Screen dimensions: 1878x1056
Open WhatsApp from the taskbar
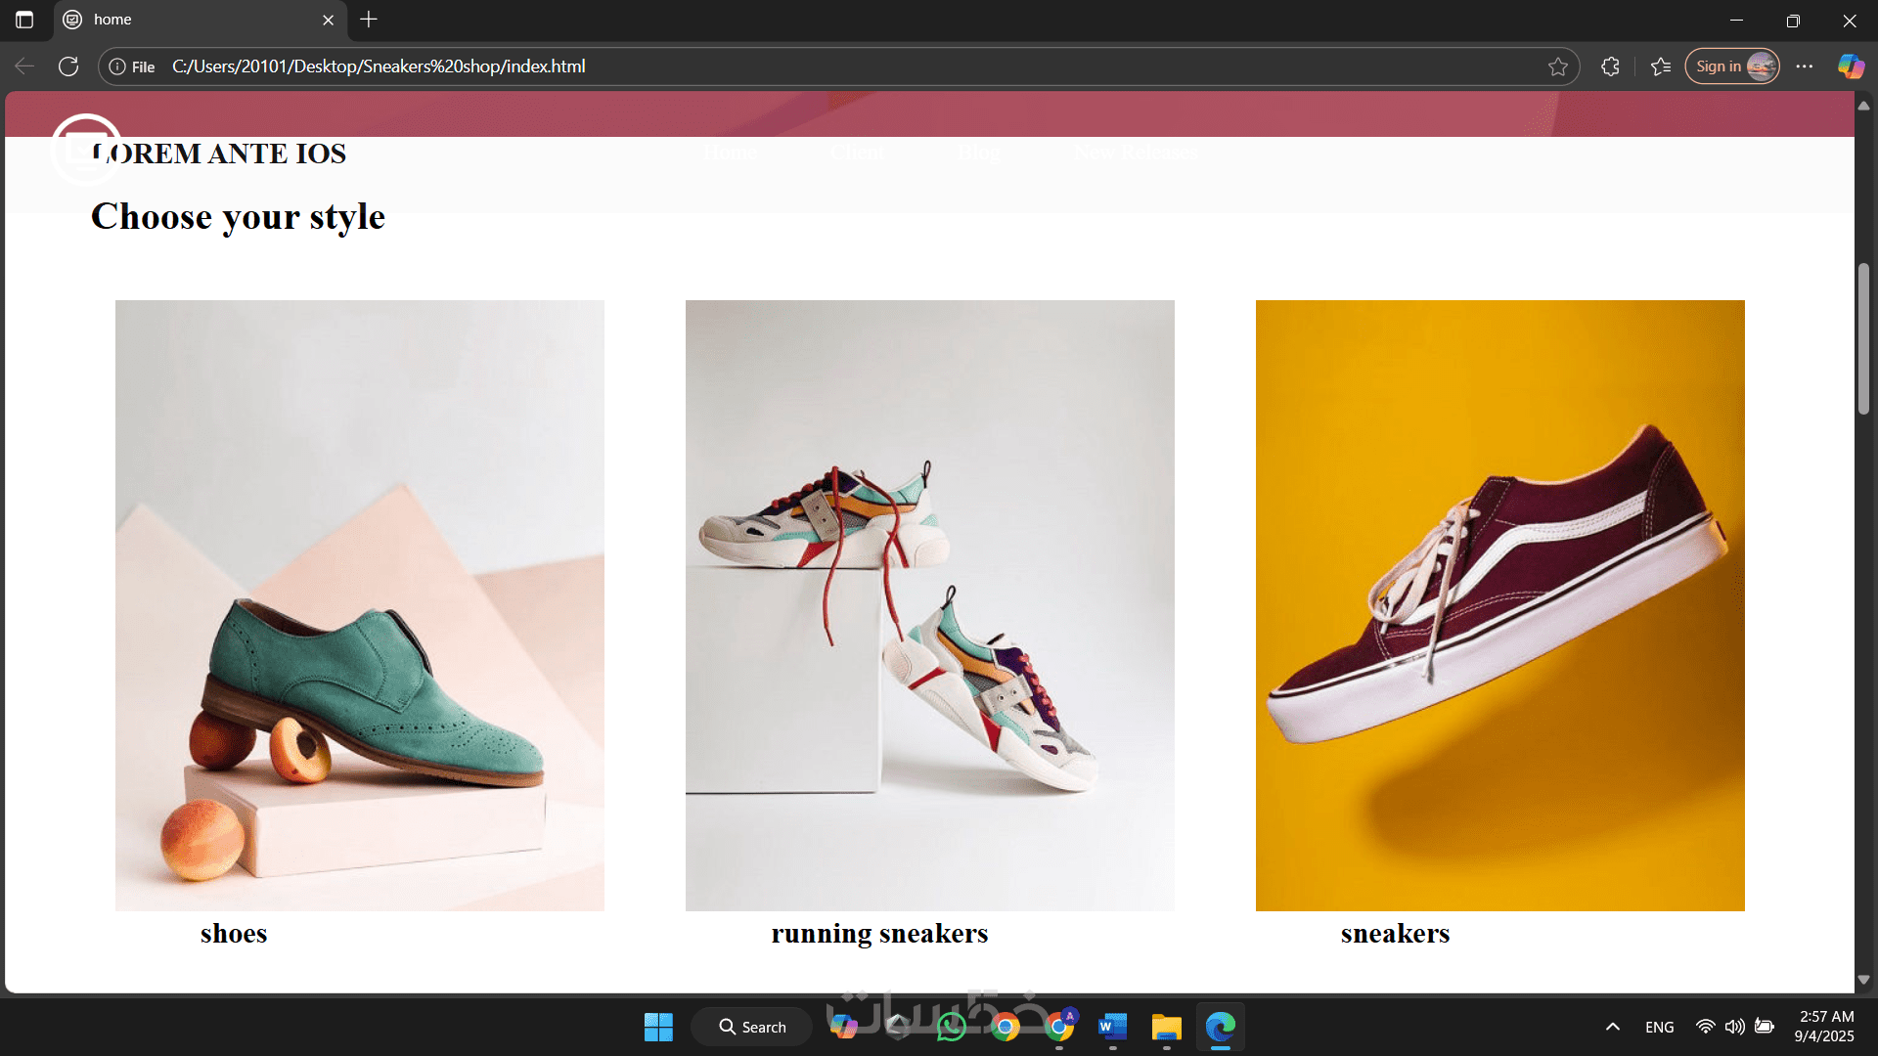tap(951, 1027)
